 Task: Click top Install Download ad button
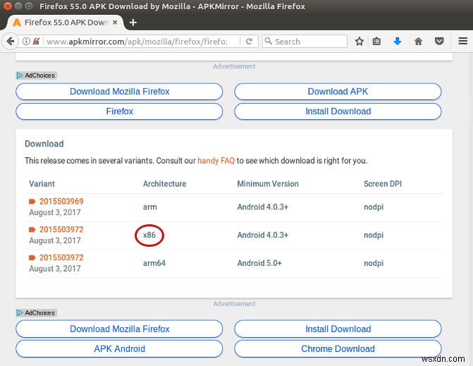click(338, 111)
